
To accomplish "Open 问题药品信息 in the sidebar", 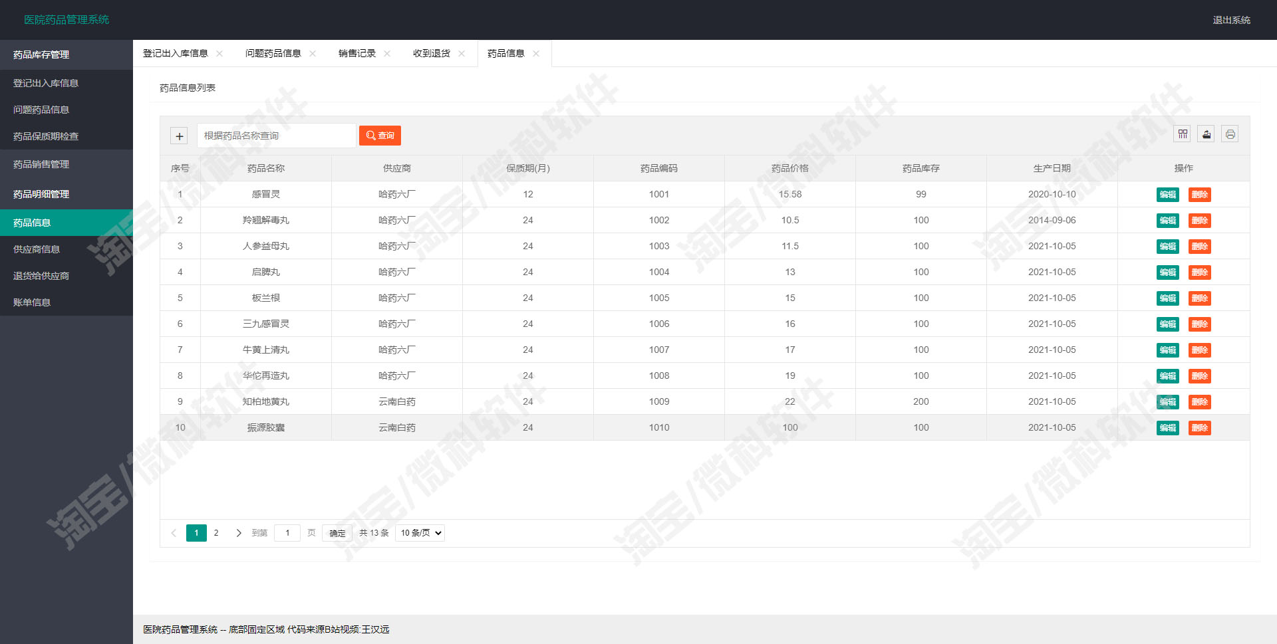I will pyautogui.click(x=67, y=110).
